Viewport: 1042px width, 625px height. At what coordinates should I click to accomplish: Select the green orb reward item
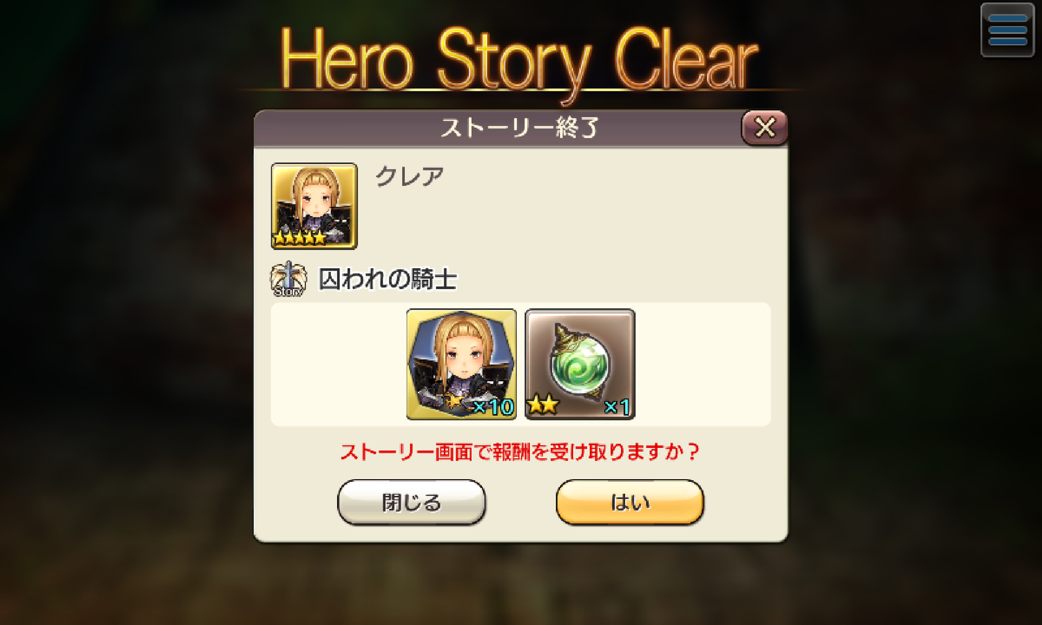(x=580, y=364)
